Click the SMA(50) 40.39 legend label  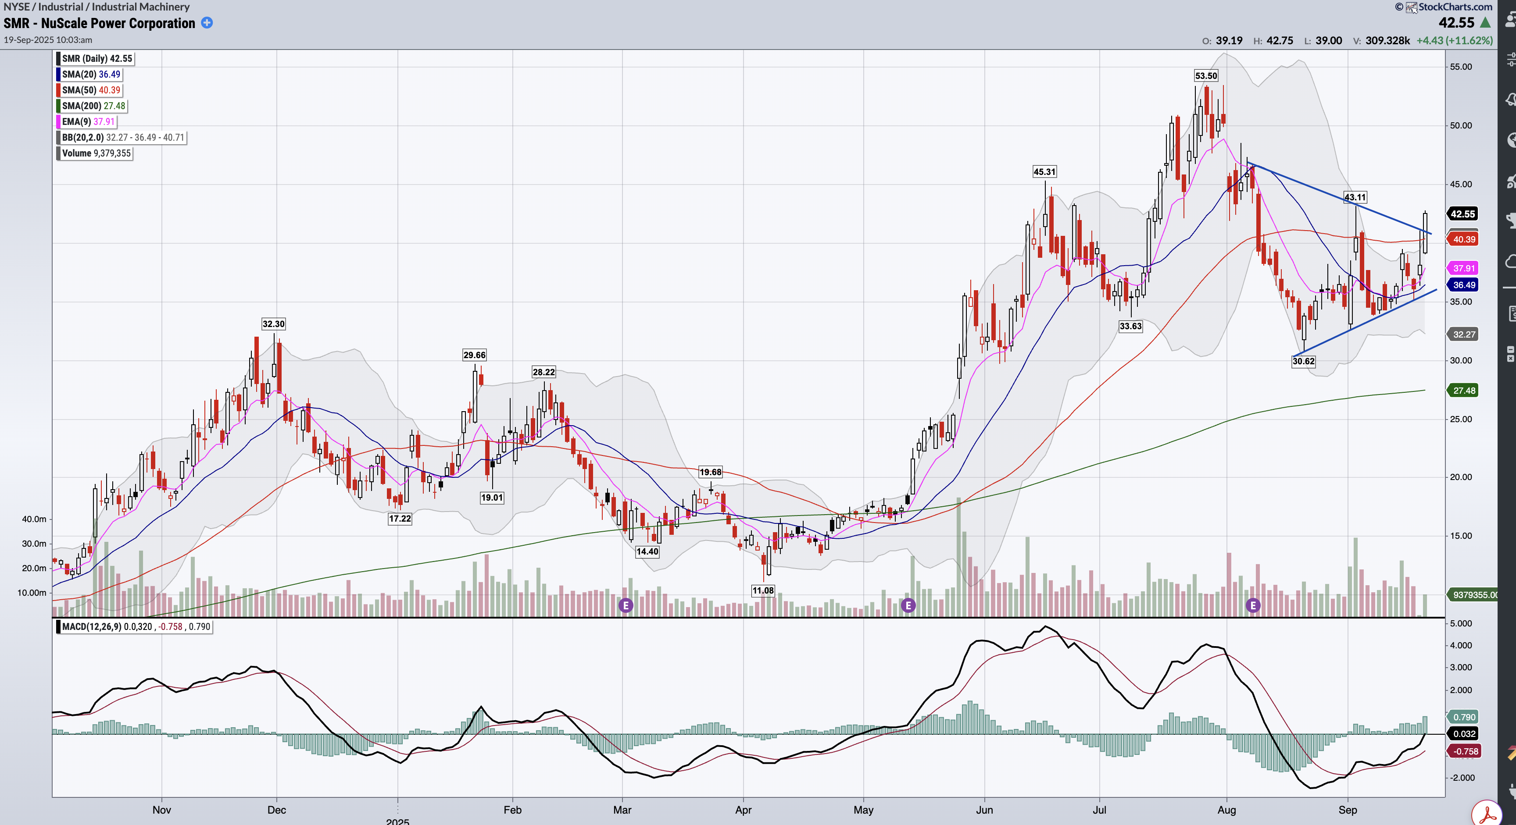[90, 90]
